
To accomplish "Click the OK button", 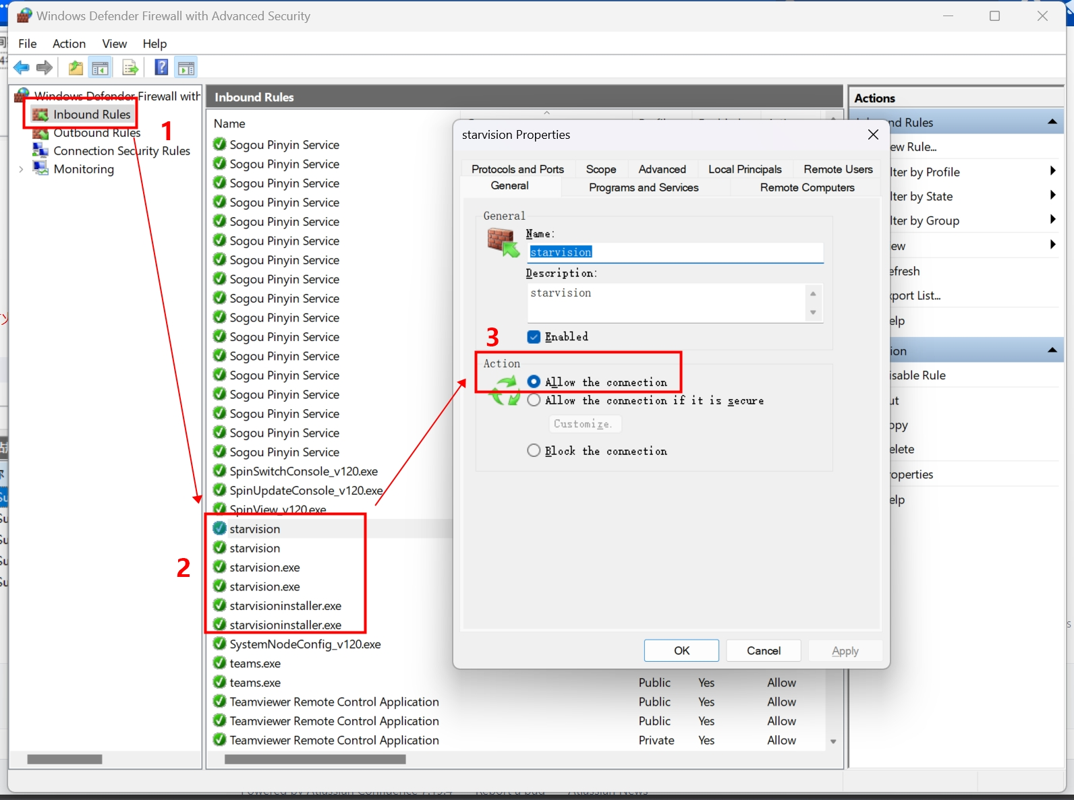I will pos(681,650).
